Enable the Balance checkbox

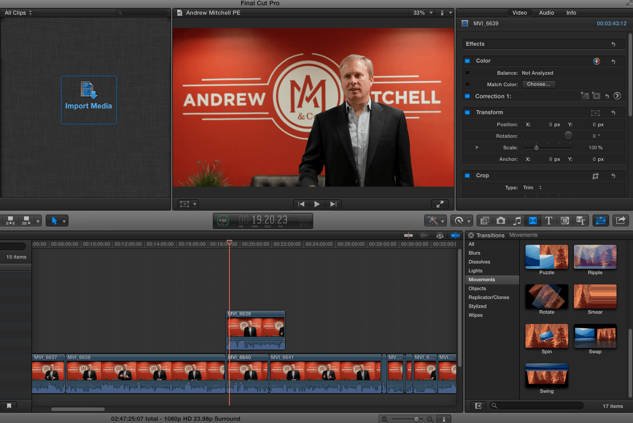pyautogui.click(x=467, y=73)
